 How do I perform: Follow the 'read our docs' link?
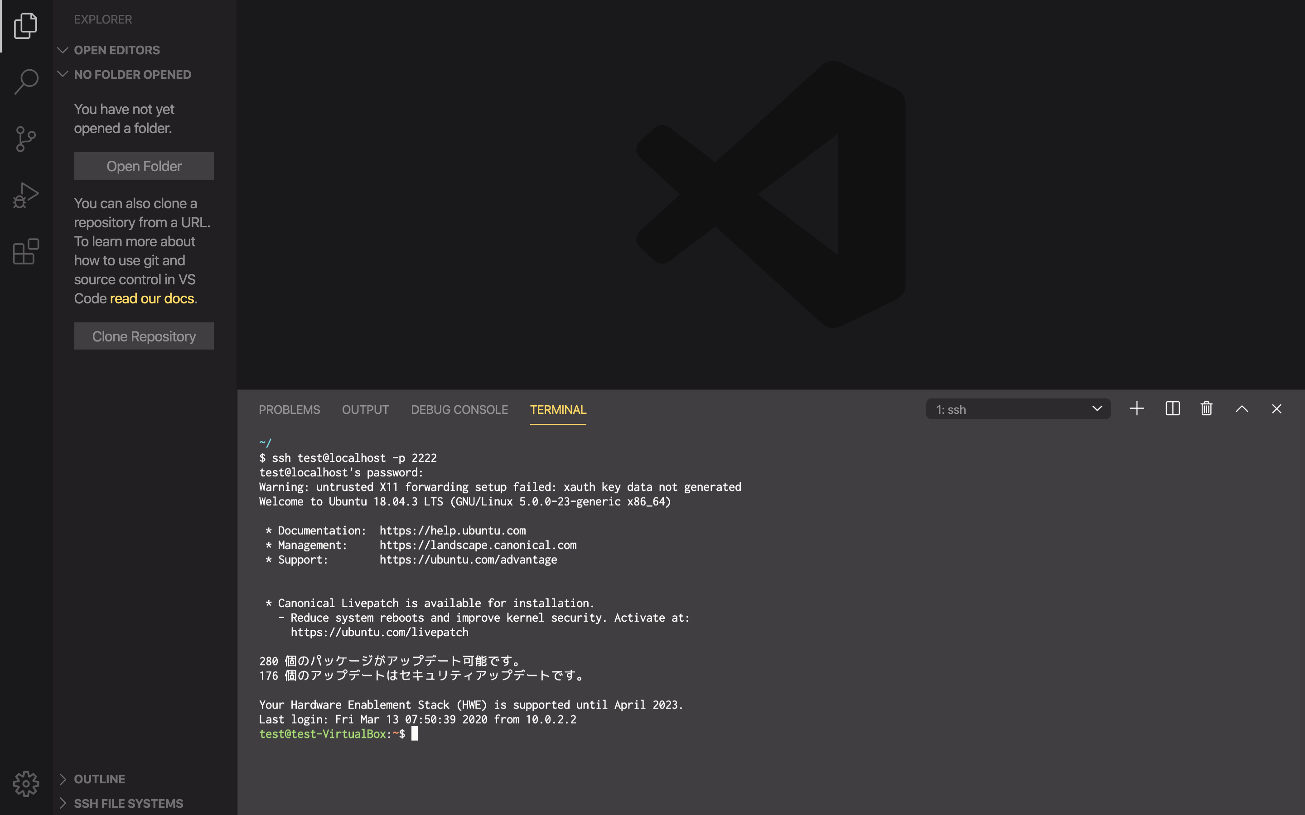pos(151,299)
